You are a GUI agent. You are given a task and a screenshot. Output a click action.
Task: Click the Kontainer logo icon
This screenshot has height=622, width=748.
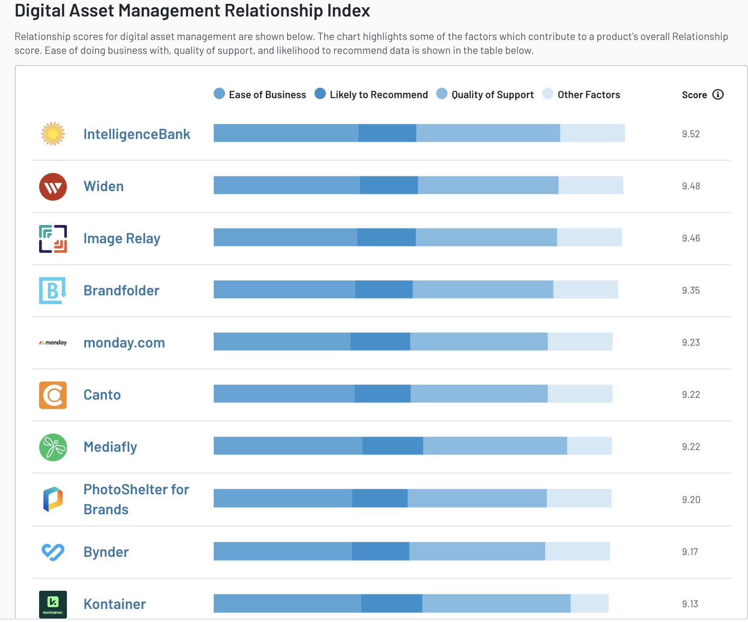click(x=53, y=604)
